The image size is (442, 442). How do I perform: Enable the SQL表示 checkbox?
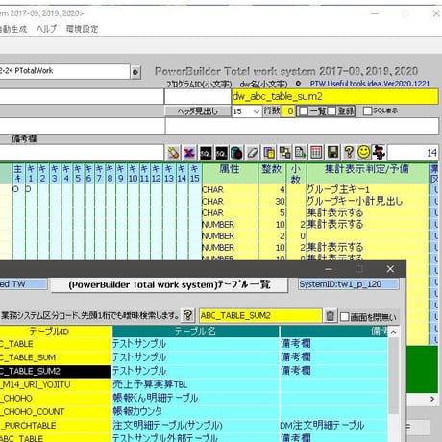[x=368, y=111]
